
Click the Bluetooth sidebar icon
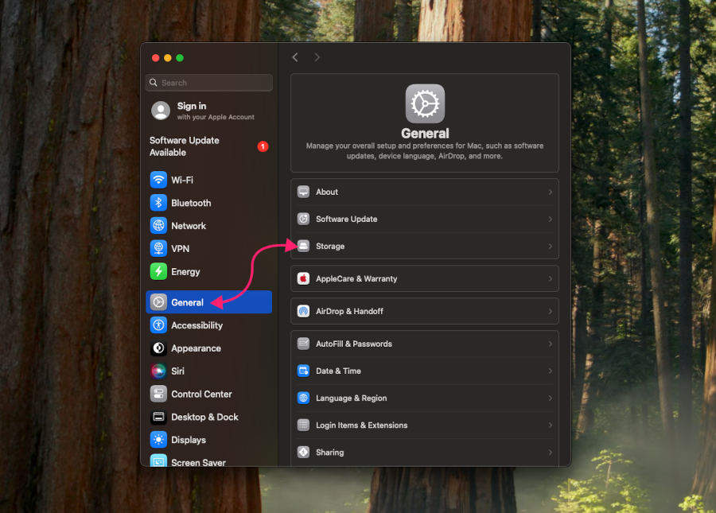tap(158, 203)
